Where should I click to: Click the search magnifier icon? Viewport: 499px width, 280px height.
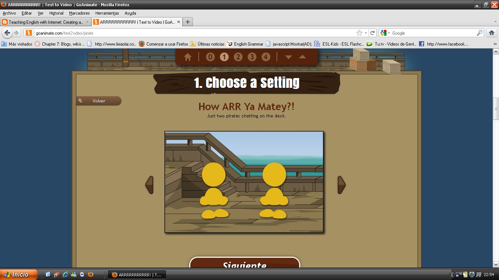click(x=480, y=33)
